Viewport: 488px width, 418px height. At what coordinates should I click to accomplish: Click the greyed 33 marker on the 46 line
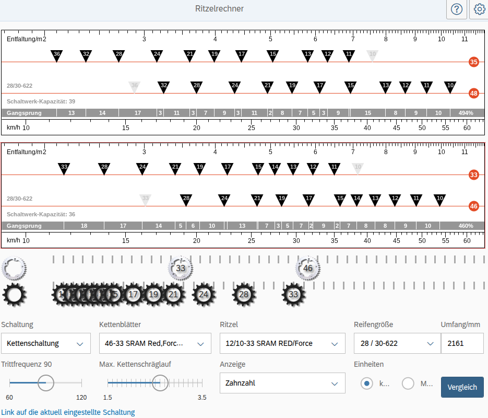(x=145, y=200)
